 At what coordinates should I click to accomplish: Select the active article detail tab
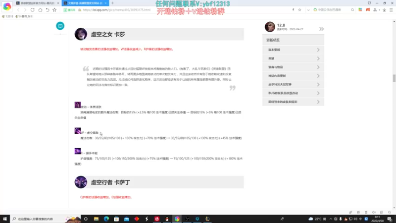(85, 3)
